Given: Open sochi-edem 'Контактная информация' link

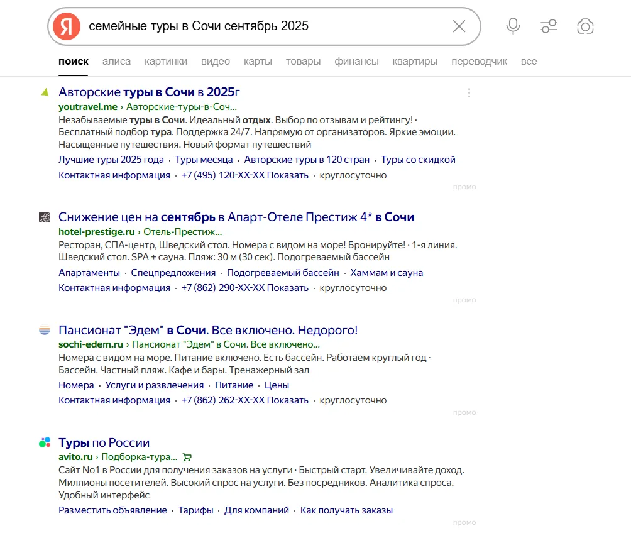Looking at the screenshot, I should (x=114, y=401).
